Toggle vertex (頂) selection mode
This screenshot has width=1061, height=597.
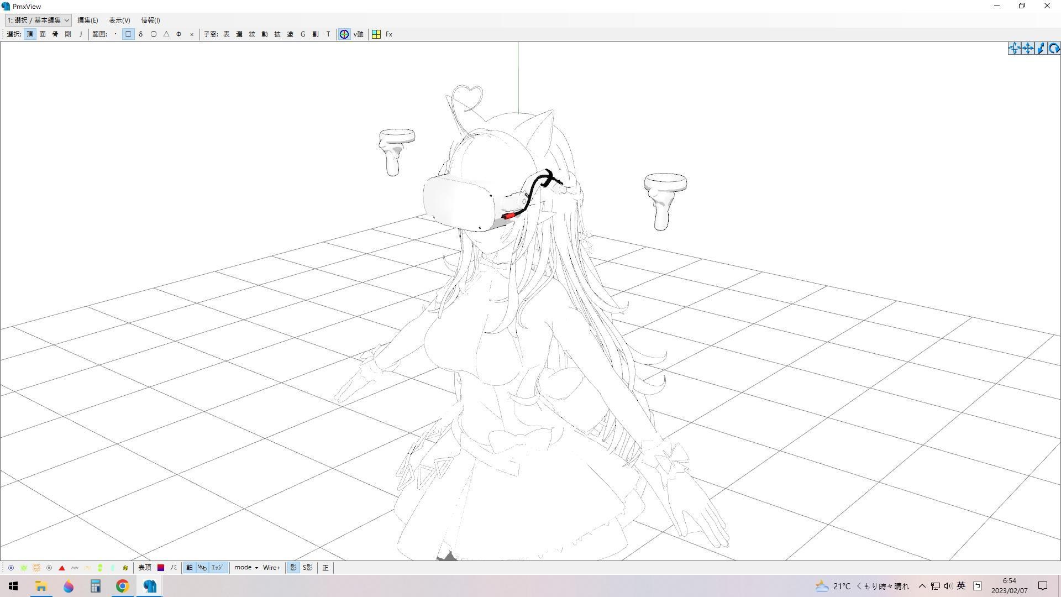[x=30, y=34]
